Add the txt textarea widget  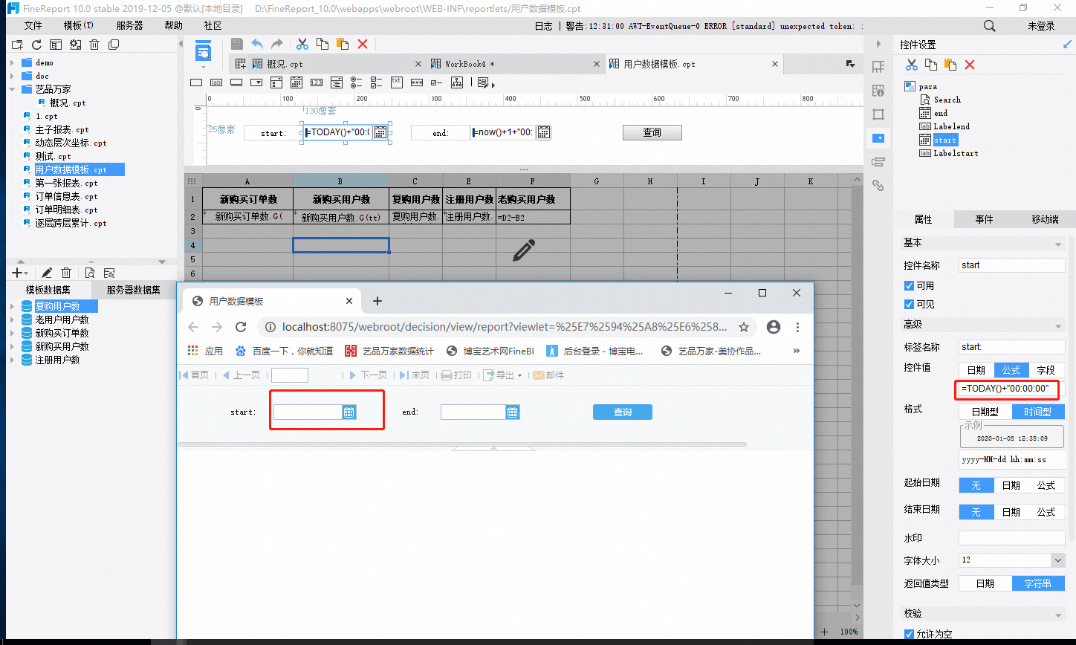click(x=396, y=82)
